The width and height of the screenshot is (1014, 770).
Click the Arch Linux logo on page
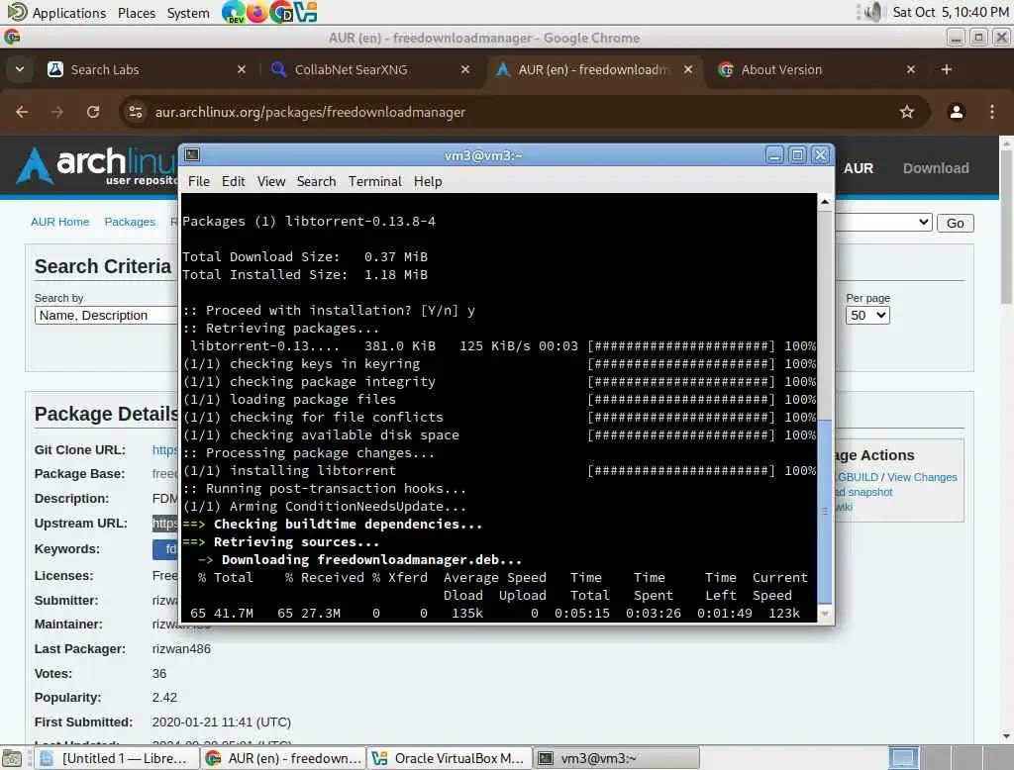coord(97,165)
